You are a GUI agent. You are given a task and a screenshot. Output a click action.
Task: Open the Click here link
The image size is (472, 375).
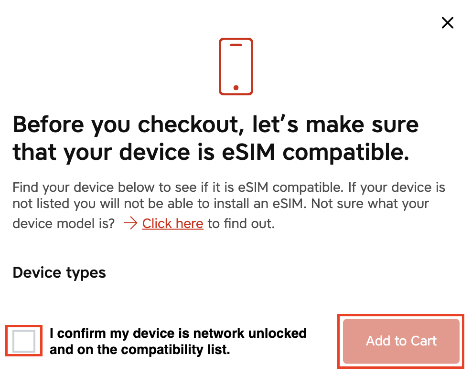[x=172, y=223]
